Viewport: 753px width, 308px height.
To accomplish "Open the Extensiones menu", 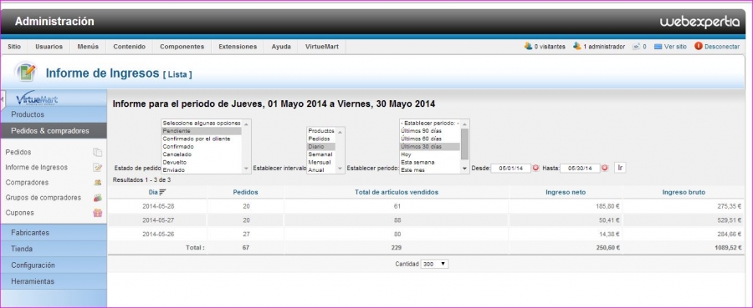I will coord(238,47).
